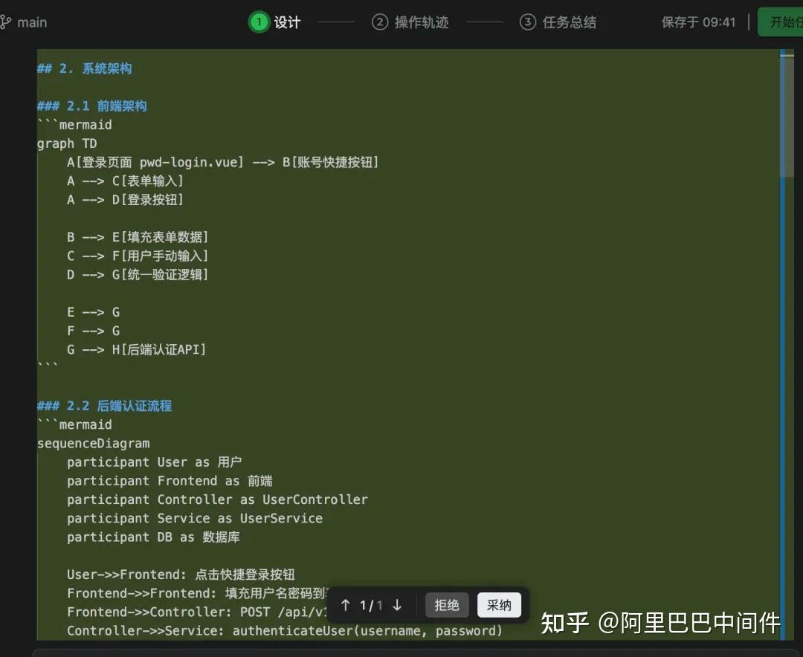Click the 保存于 09:41 save indicator
The width and height of the screenshot is (803, 657).
(x=698, y=22)
